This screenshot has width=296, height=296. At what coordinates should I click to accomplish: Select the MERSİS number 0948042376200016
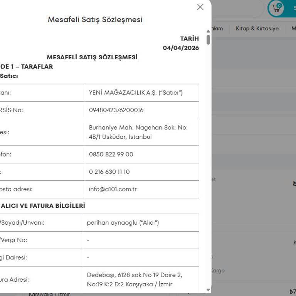[x=116, y=110]
